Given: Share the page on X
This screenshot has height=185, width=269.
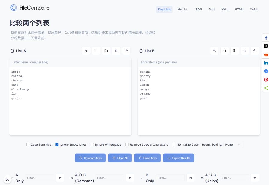Looking at the screenshot, I should [266, 46].
